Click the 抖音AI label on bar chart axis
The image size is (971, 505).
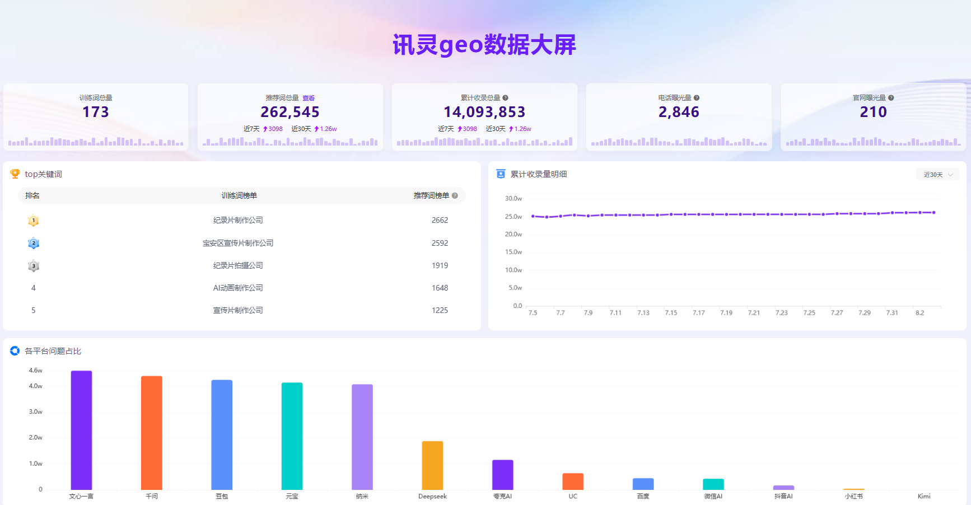tap(783, 497)
